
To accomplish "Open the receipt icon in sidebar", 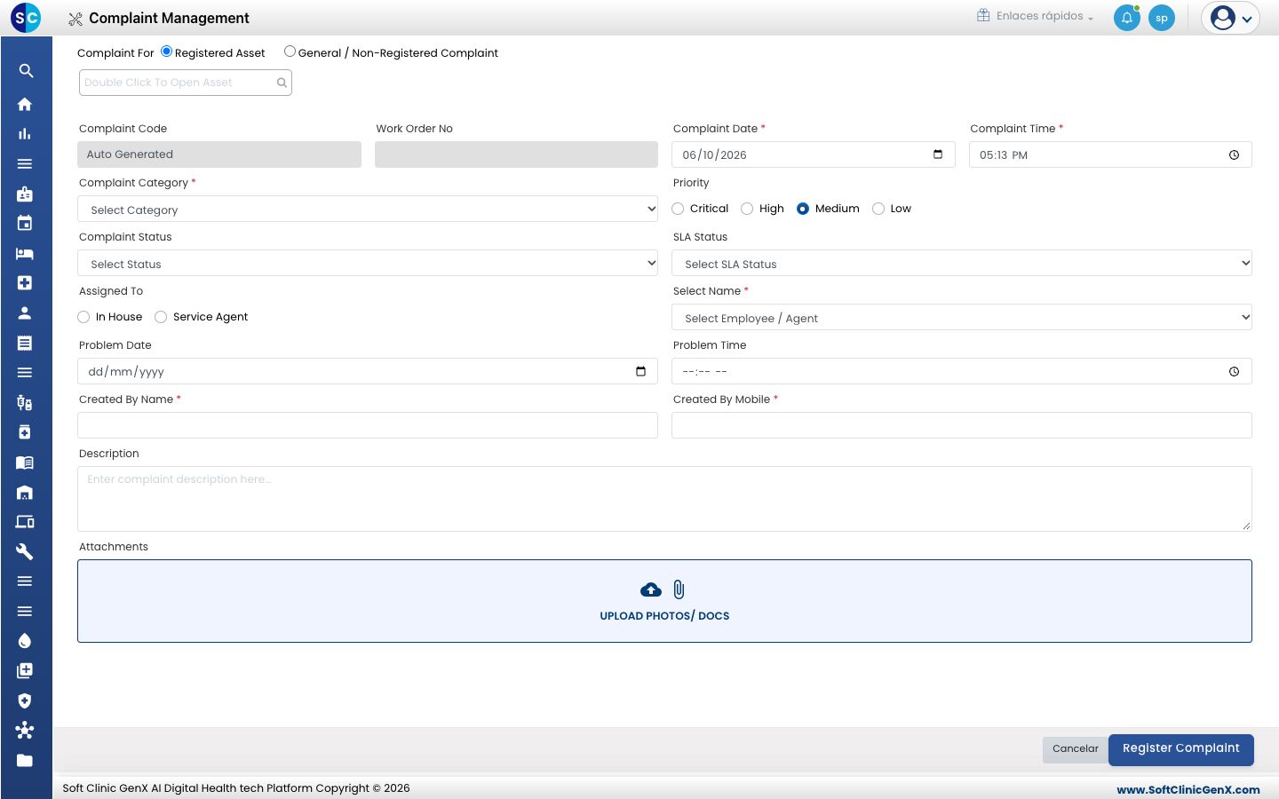I will pyautogui.click(x=25, y=343).
